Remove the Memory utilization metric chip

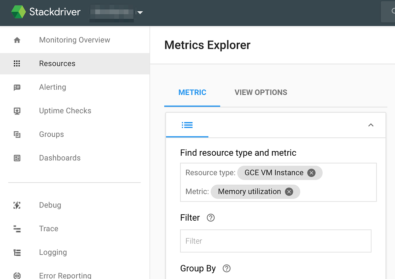[x=289, y=192]
